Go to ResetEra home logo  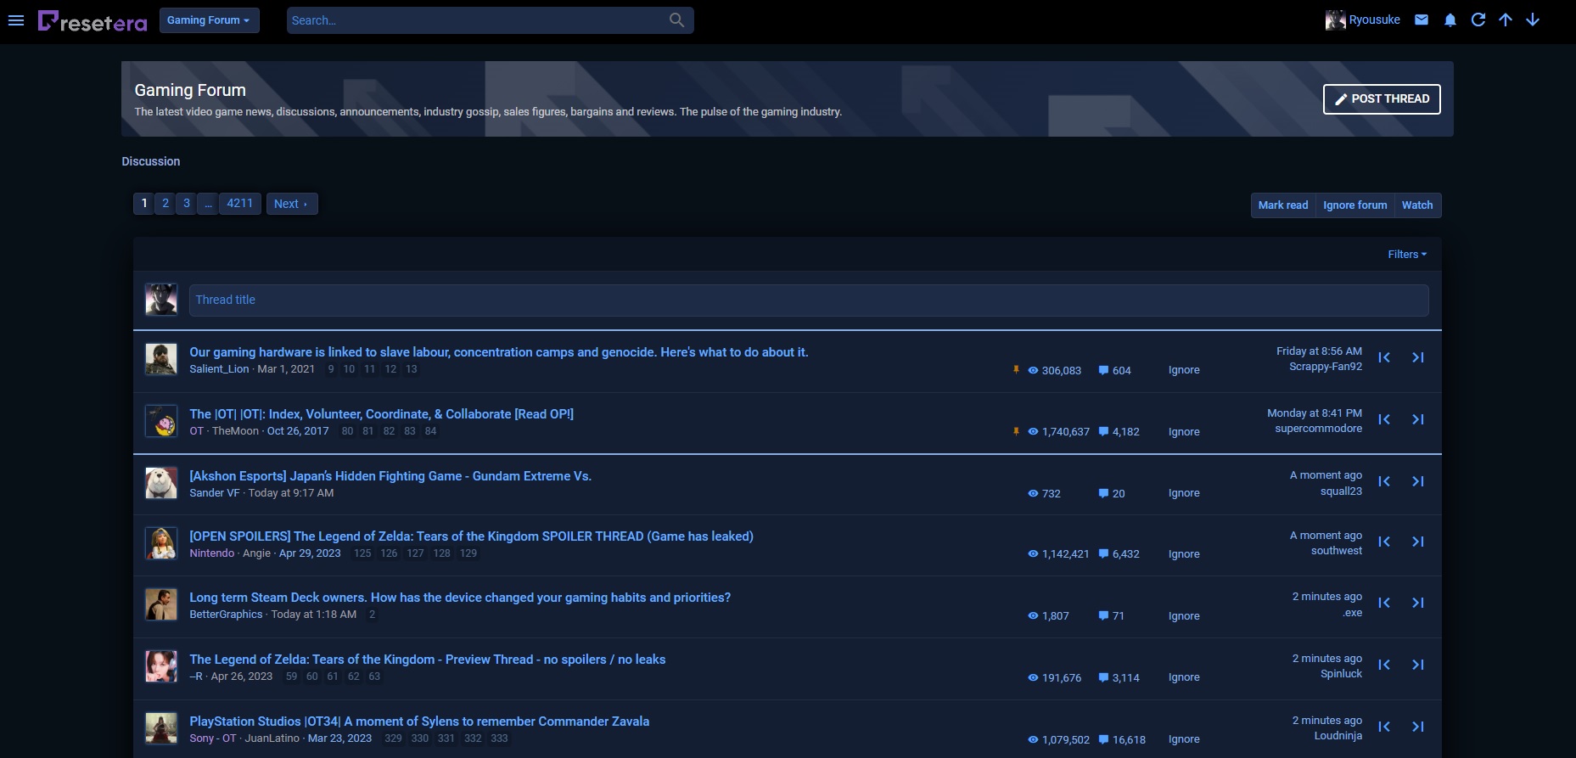(x=93, y=21)
